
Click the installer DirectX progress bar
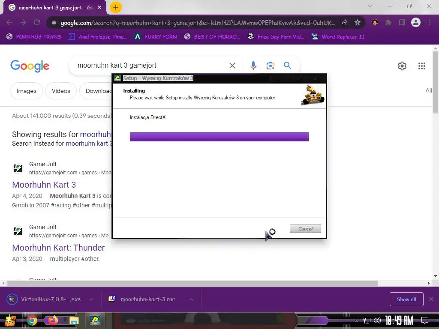click(219, 137)
